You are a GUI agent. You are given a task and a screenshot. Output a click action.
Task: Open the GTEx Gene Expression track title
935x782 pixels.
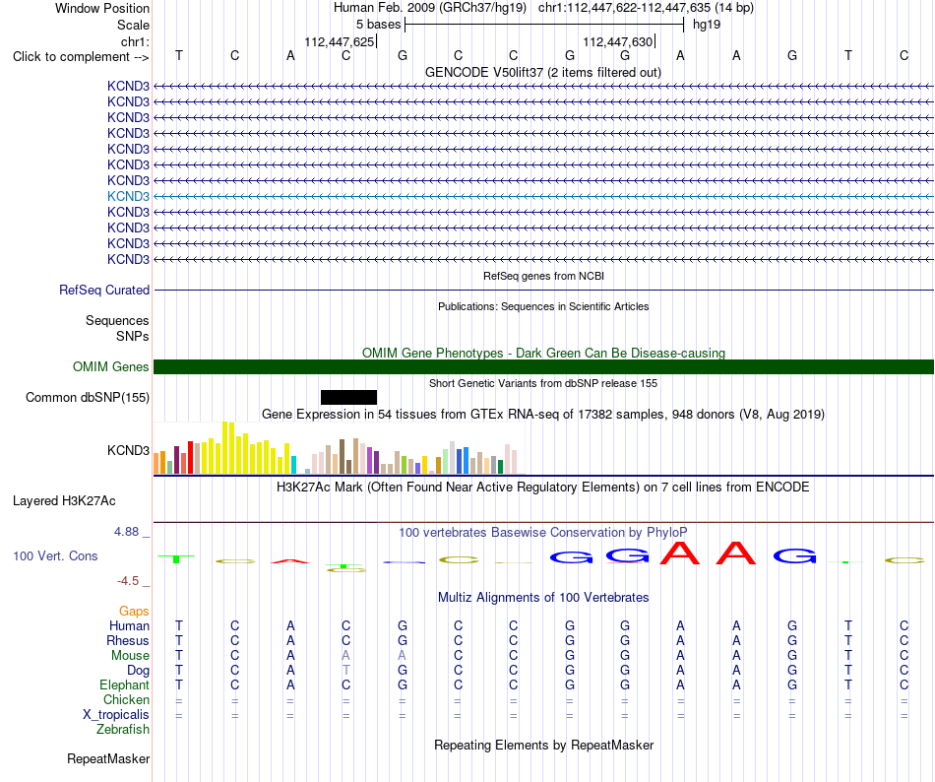click(543, 414)
